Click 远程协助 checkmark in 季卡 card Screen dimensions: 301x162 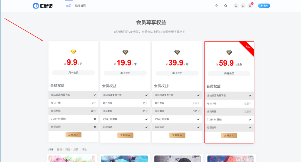[146, 127]
